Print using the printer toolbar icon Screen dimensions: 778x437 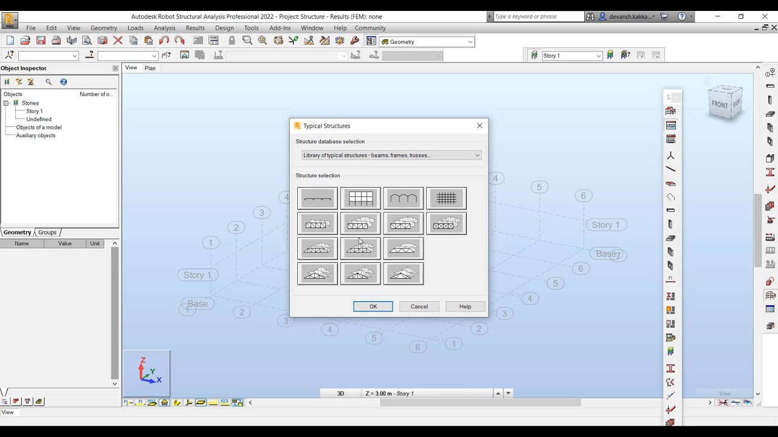click(56, 41)
